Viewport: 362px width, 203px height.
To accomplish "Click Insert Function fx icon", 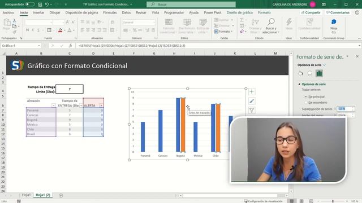I will click(70, 46).
